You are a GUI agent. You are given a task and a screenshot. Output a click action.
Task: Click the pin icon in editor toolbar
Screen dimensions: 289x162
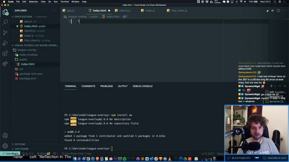[x=267, y=11]
